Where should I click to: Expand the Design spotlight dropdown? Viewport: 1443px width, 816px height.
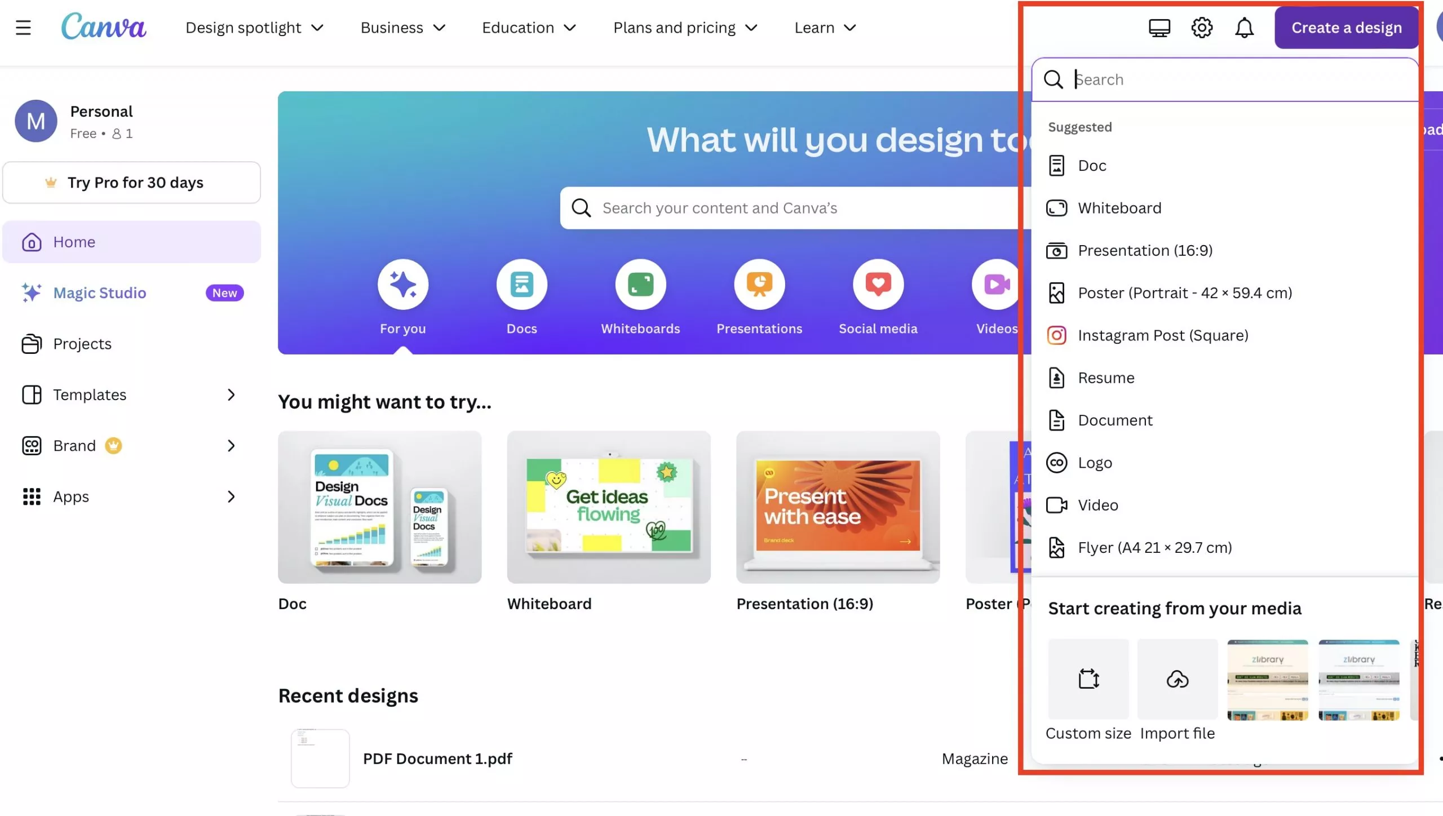coord(254,28)
